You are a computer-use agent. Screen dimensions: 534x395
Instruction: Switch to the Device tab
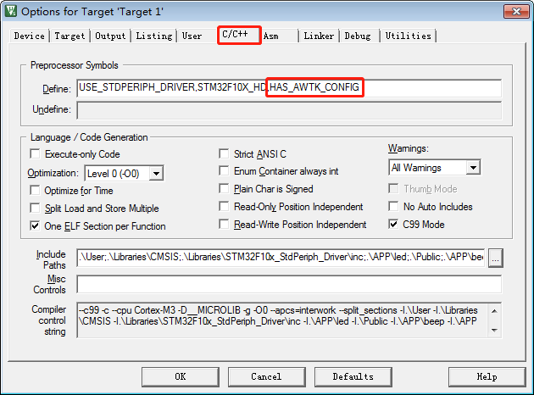tap(30, 36)
